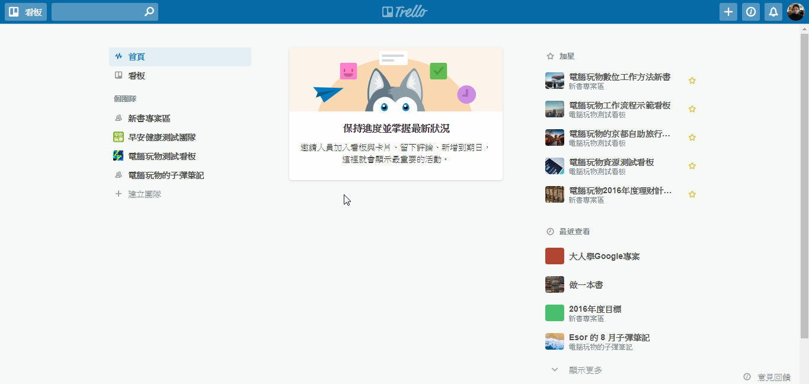Select 看板 in the left sidebar list
The height and width of the screenshot is (384, 809).
(x=180, y=76)
